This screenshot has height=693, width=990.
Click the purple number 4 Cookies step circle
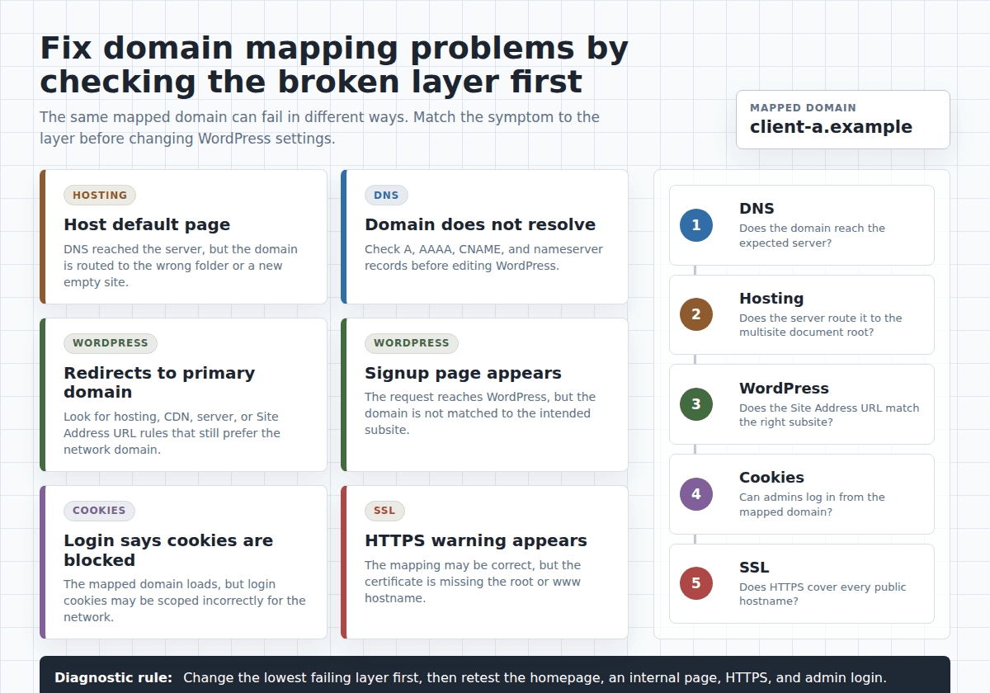tap(696, 494)
